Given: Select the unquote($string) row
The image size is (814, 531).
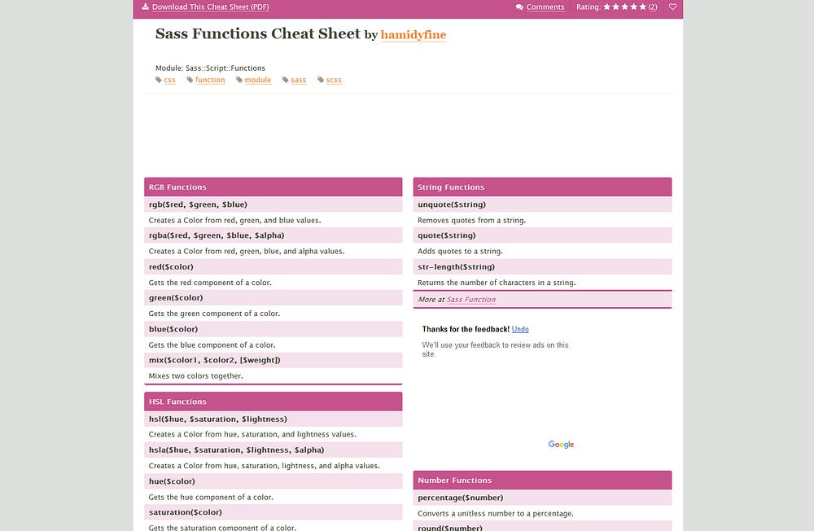Looking at the screenshot, I should [x=542, y=204].
